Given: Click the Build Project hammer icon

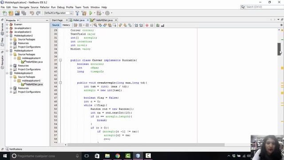Looking at the screenshot, I should tap(77, 13).
